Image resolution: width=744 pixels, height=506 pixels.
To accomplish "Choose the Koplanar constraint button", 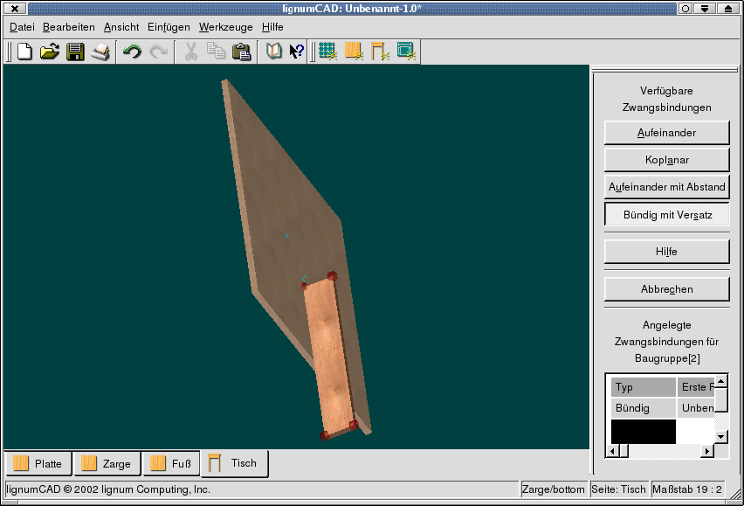I will (666, 160).
